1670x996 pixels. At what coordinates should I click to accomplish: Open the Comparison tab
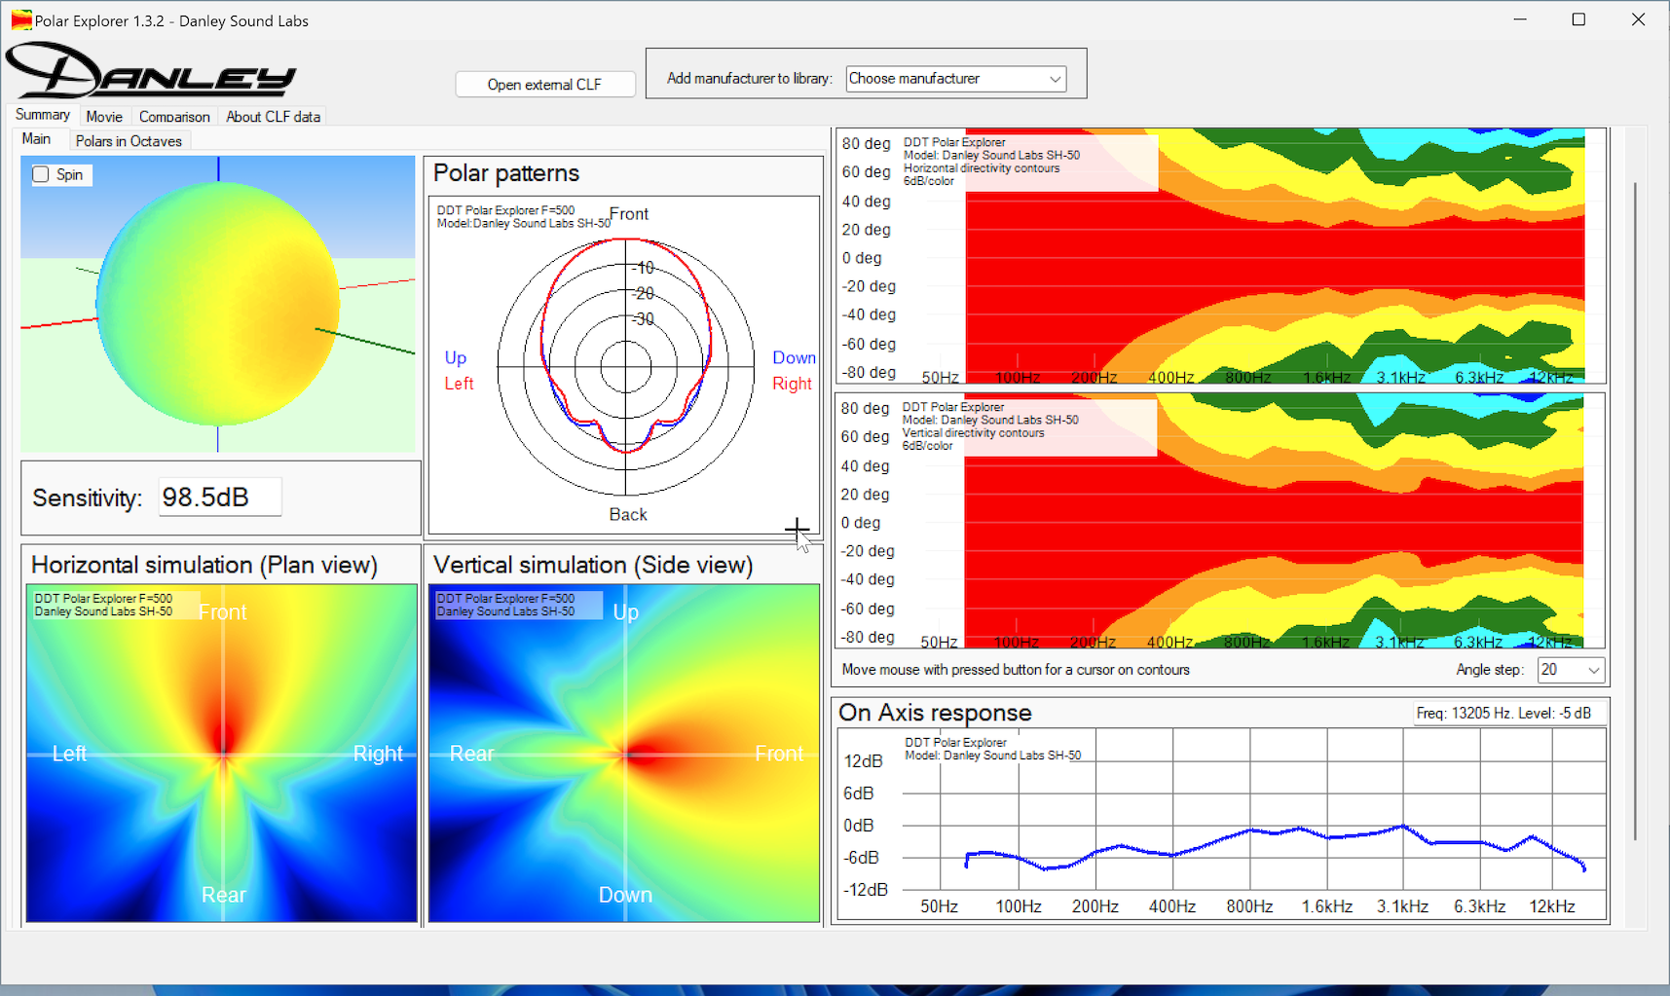(x=174, y=117)
